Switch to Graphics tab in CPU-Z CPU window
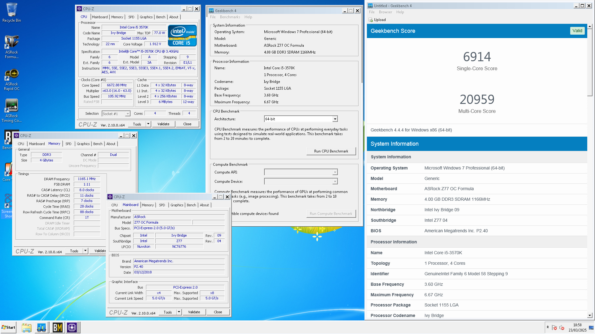This screenshot has height=334, width=595. tap(146, 17)
